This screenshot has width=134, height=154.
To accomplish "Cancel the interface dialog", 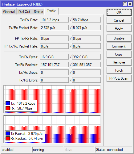I will coord(119,20).
